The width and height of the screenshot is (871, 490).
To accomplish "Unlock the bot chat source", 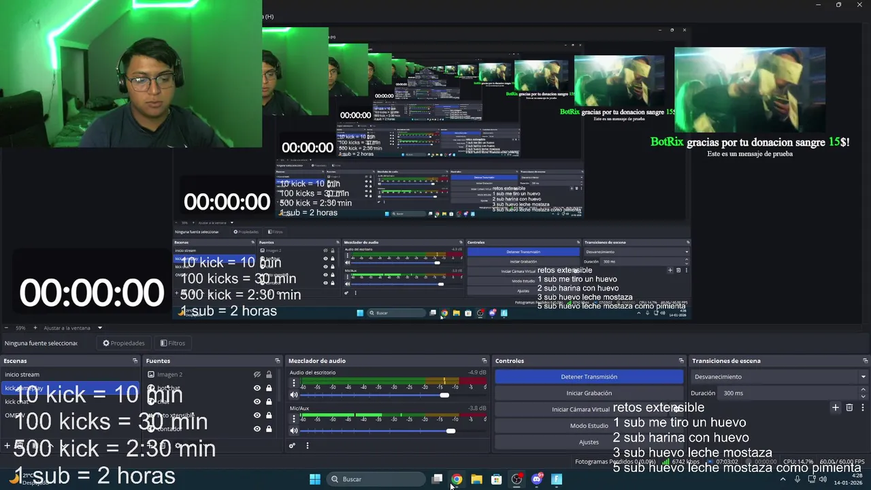I will (x=269, y=388).
